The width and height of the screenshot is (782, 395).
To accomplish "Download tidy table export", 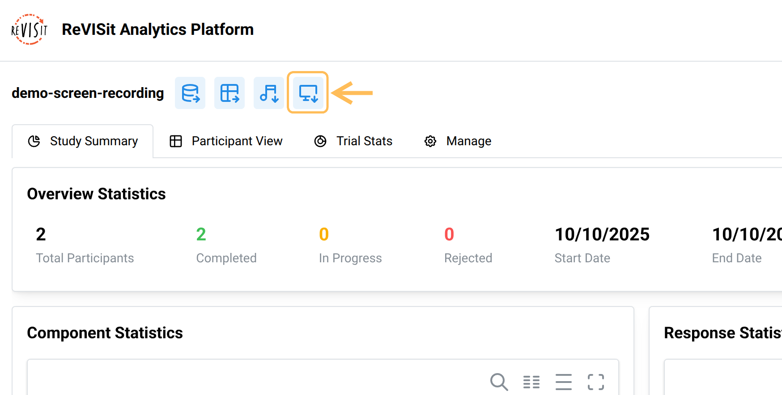I will coord(229,93).
